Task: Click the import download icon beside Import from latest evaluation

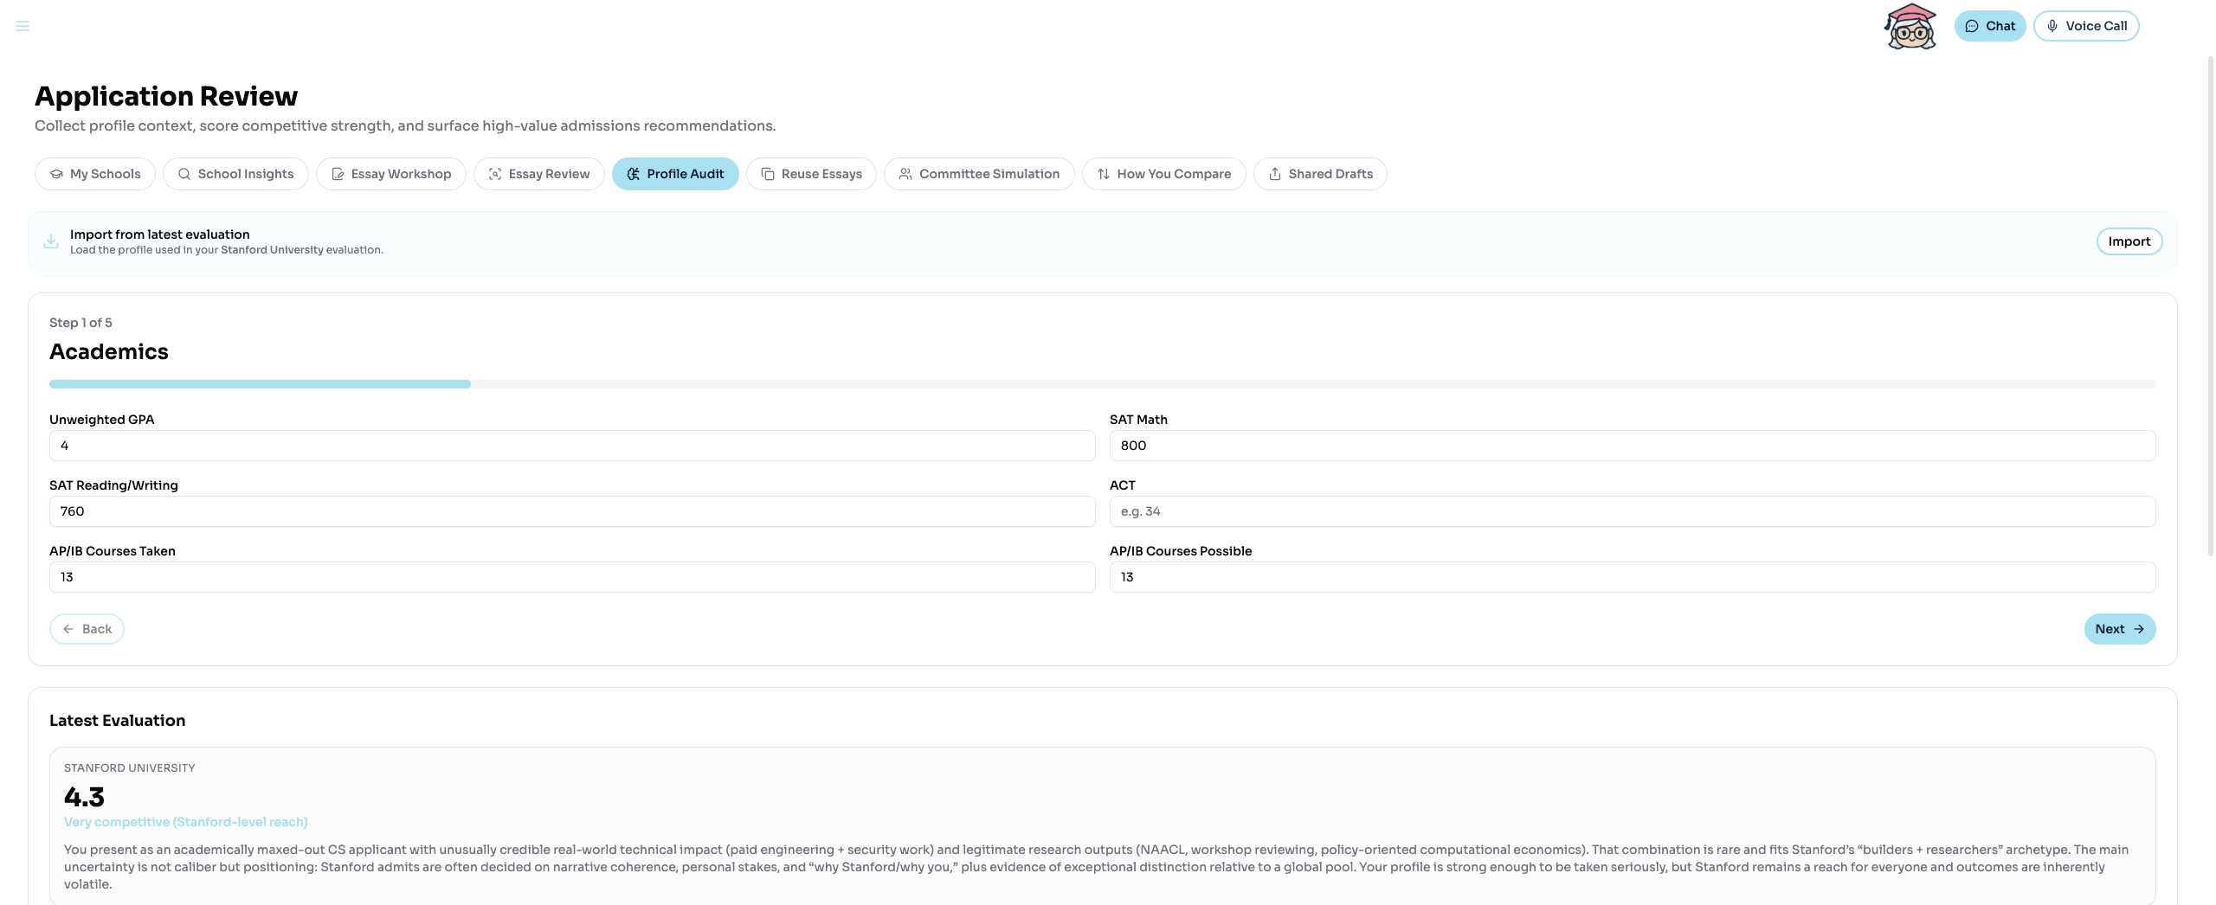Action: point(51,241)
